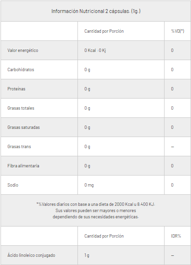191x265 pixels.
Task: Select the first Cantidad por Porción header
Action: [x=104, y=31]
